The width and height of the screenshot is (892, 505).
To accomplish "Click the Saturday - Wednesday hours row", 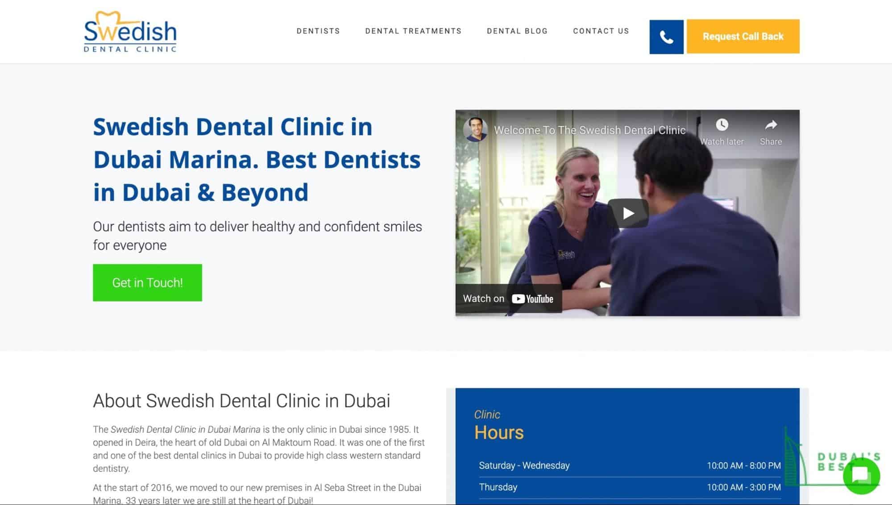I will point(630,465).
